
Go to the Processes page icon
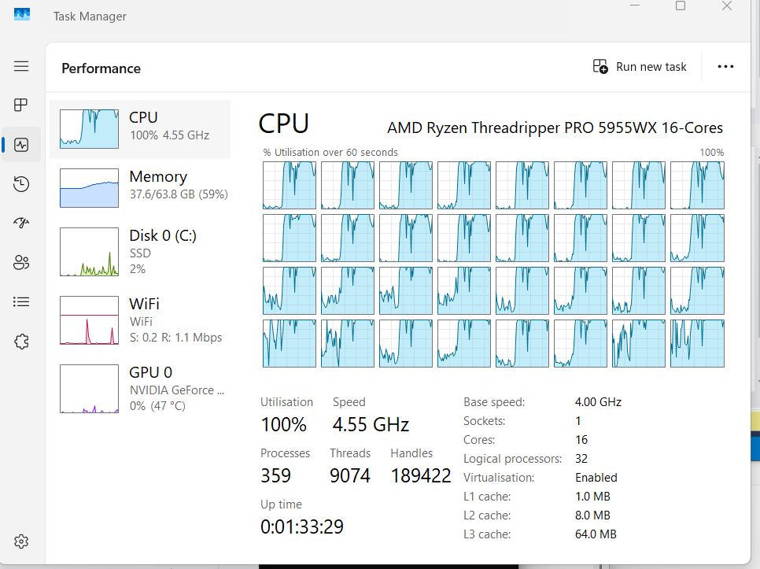coord(21,105)
